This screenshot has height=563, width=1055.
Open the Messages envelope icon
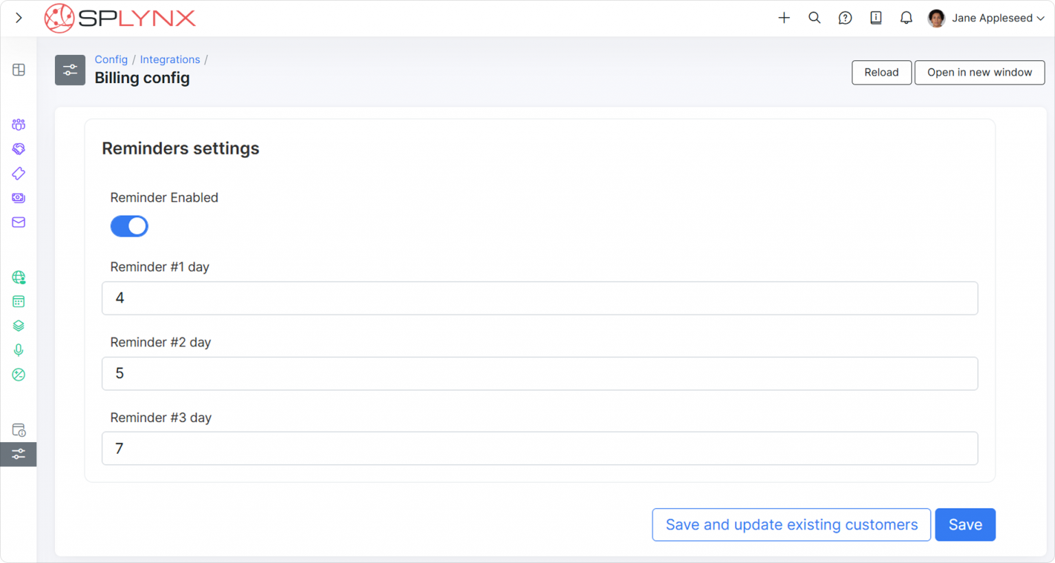18,222
